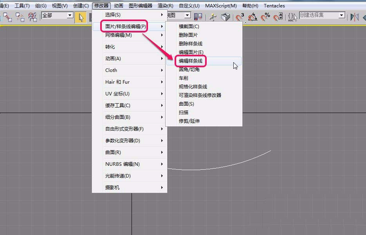Choose 曲面(S) in the spline submenu
The width and height of the screenshot is (366, 235).
point(204,104)
